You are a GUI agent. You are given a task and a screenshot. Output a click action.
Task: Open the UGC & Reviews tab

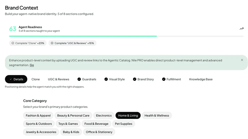point(59,79)
